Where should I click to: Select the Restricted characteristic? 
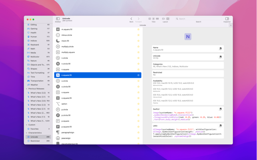point(38,141)
